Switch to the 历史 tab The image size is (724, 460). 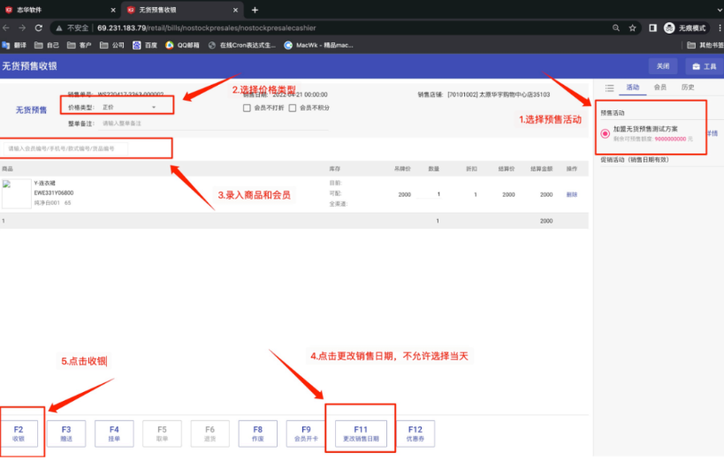[x=688, y=87]
